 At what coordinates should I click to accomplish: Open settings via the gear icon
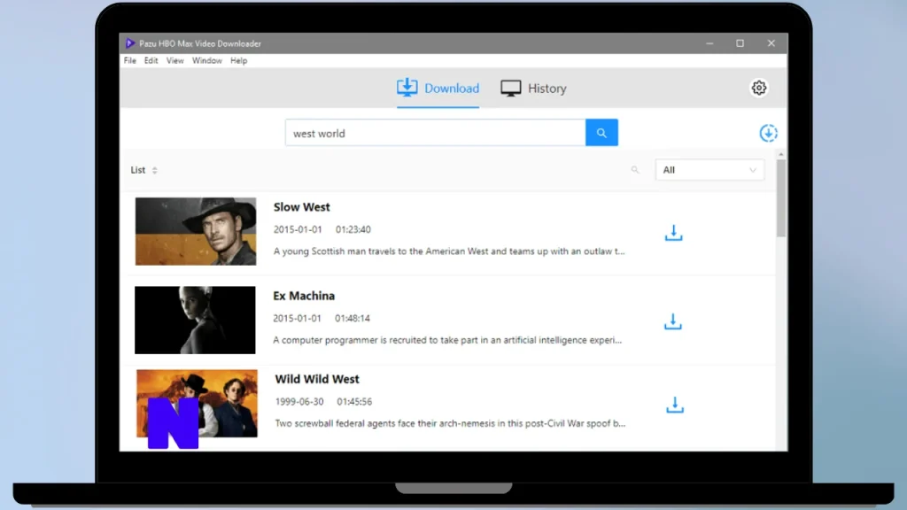(x=759, y=88)
